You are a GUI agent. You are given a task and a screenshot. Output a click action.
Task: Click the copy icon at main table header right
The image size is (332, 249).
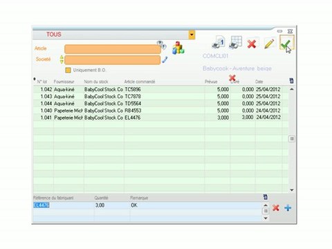tap(291, 80)
